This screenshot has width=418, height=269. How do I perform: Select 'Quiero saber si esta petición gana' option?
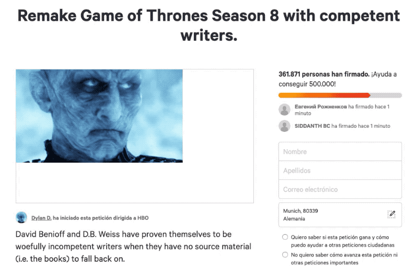coord(285,237)
